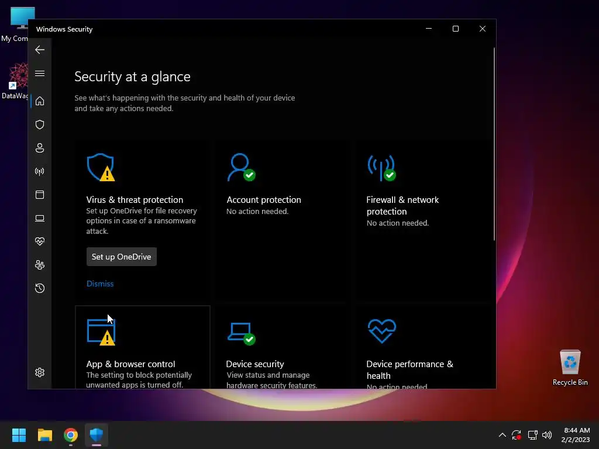
Task: Open File Explorer from taskbar
Action: point(44,435)
